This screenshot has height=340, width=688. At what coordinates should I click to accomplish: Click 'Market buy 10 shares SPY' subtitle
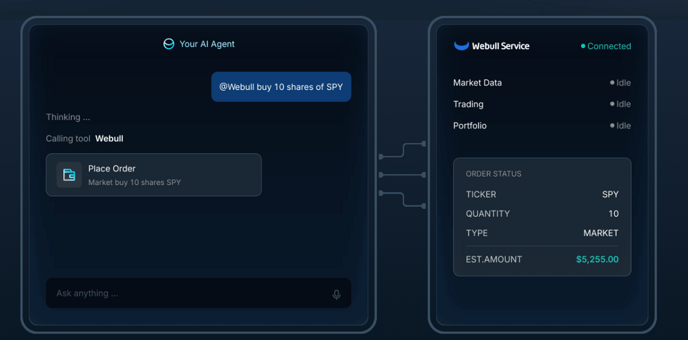[134, 182]
